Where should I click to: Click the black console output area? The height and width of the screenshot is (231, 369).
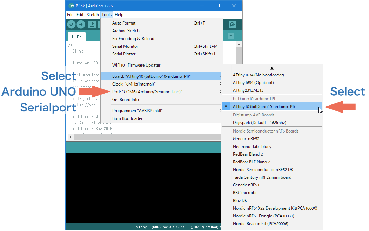pos(143,188)
